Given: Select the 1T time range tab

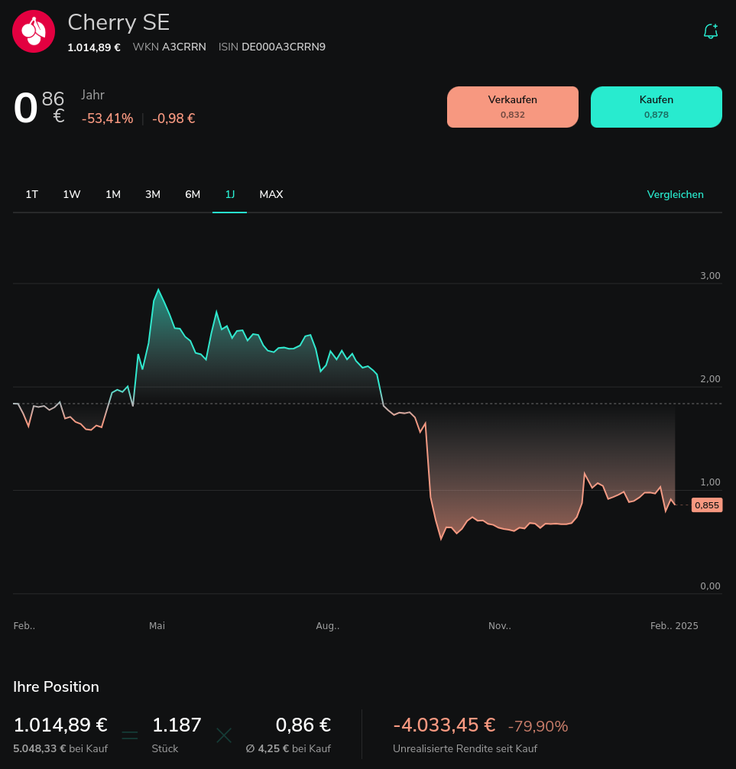Looking at the screenshot, I should coord(32,194).
